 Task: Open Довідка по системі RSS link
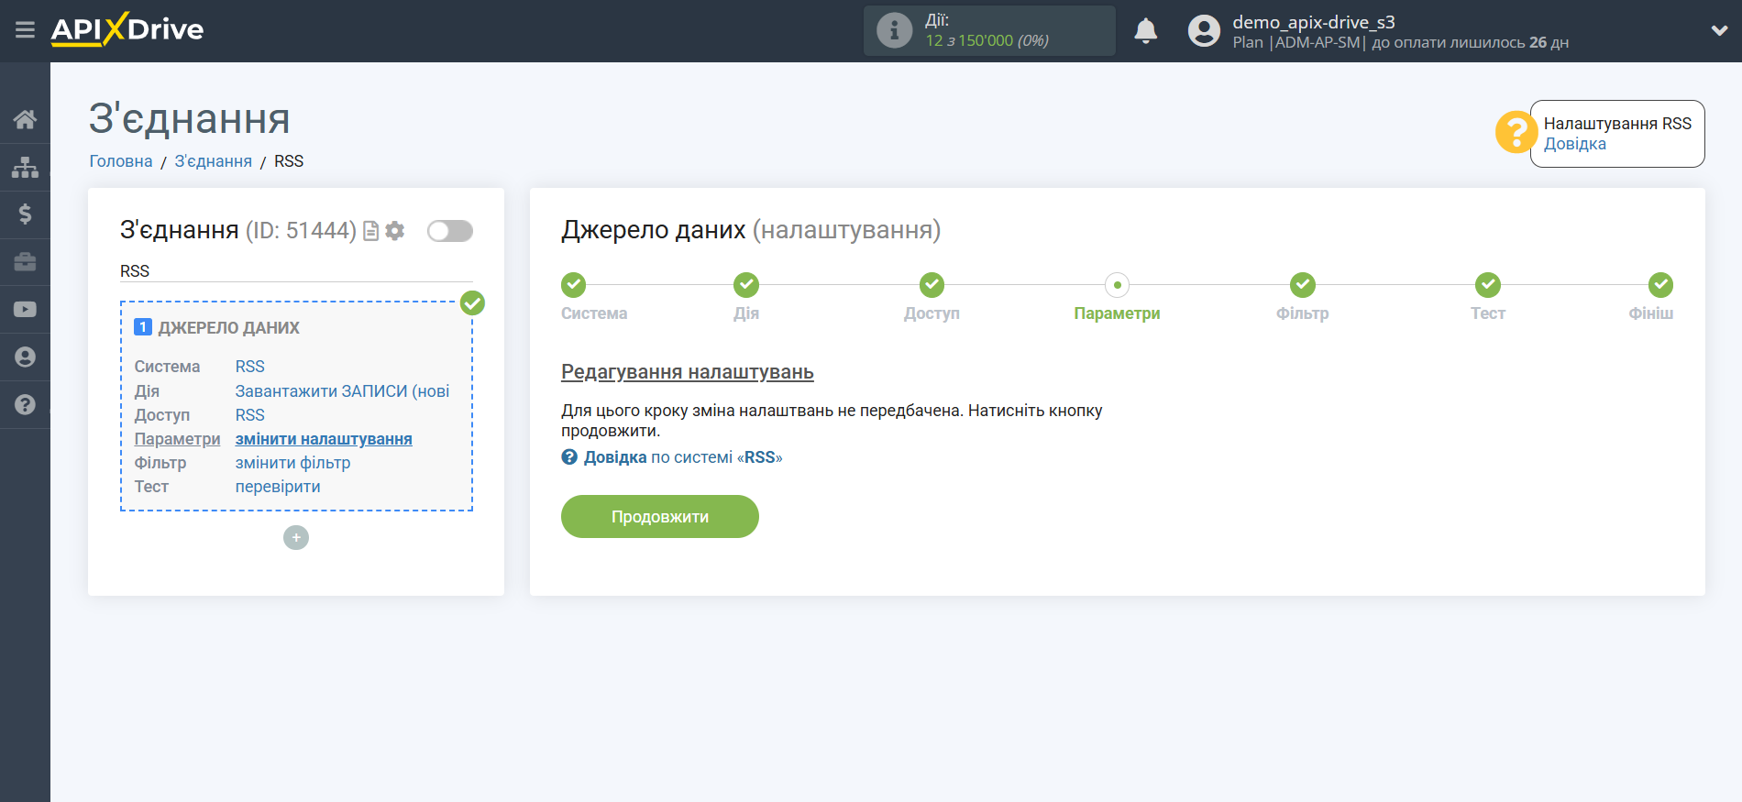pyautogui.click(x=682, y=457)
